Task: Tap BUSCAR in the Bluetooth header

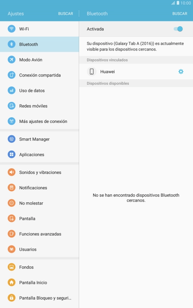Action: pyautogui.click(x=180, y=13)
